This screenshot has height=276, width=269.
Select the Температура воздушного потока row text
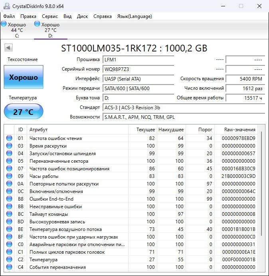point(65,229)
